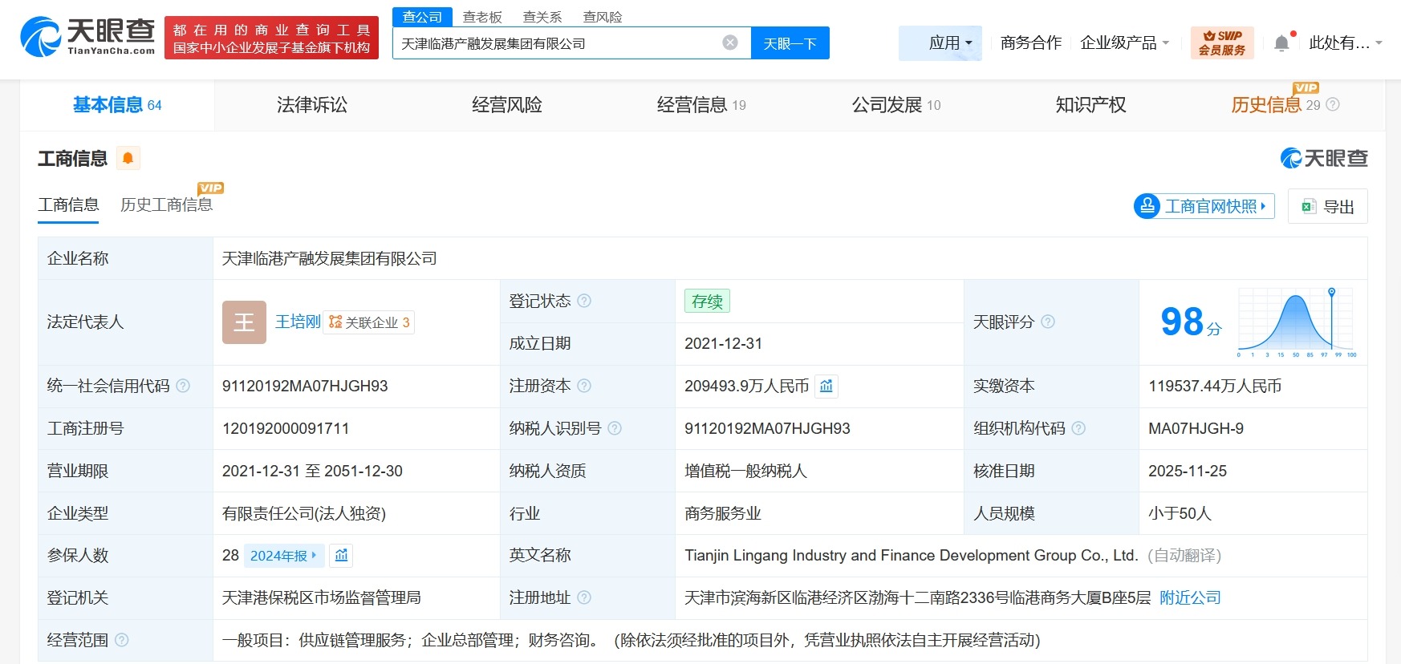Select the 商务服务业 industry value
Viewport: 1401px width, 664px height.
point(723,513)
